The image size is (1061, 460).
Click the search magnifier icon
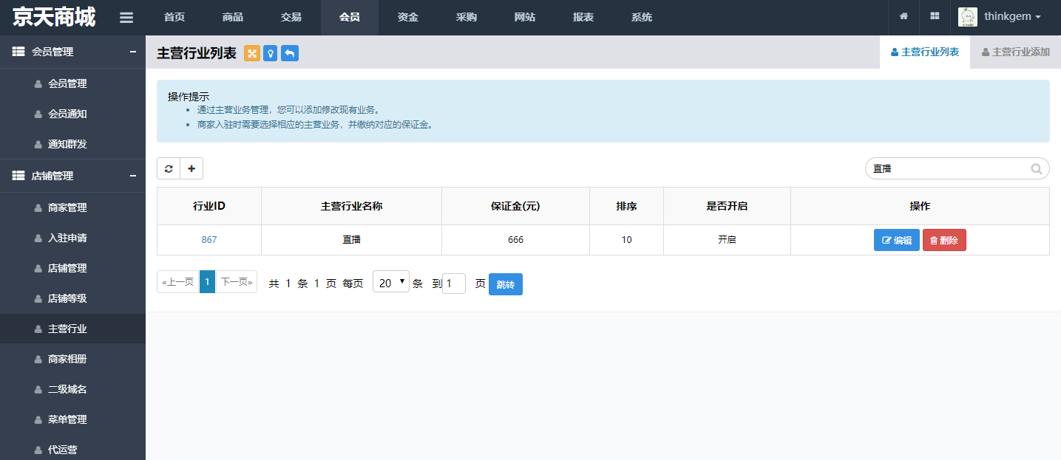tap(1037, 168)
